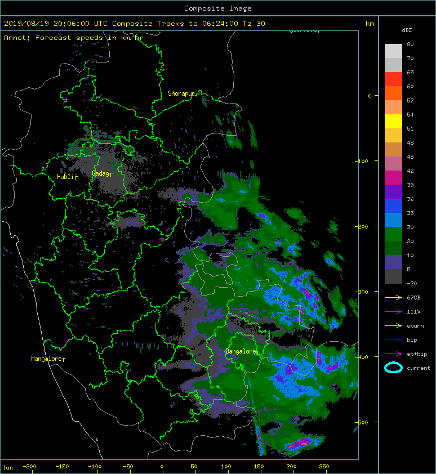This screenshot has height=474, width=436.
Task: Click the '100' tick on horizontal axis
Action: coord(226,467)
